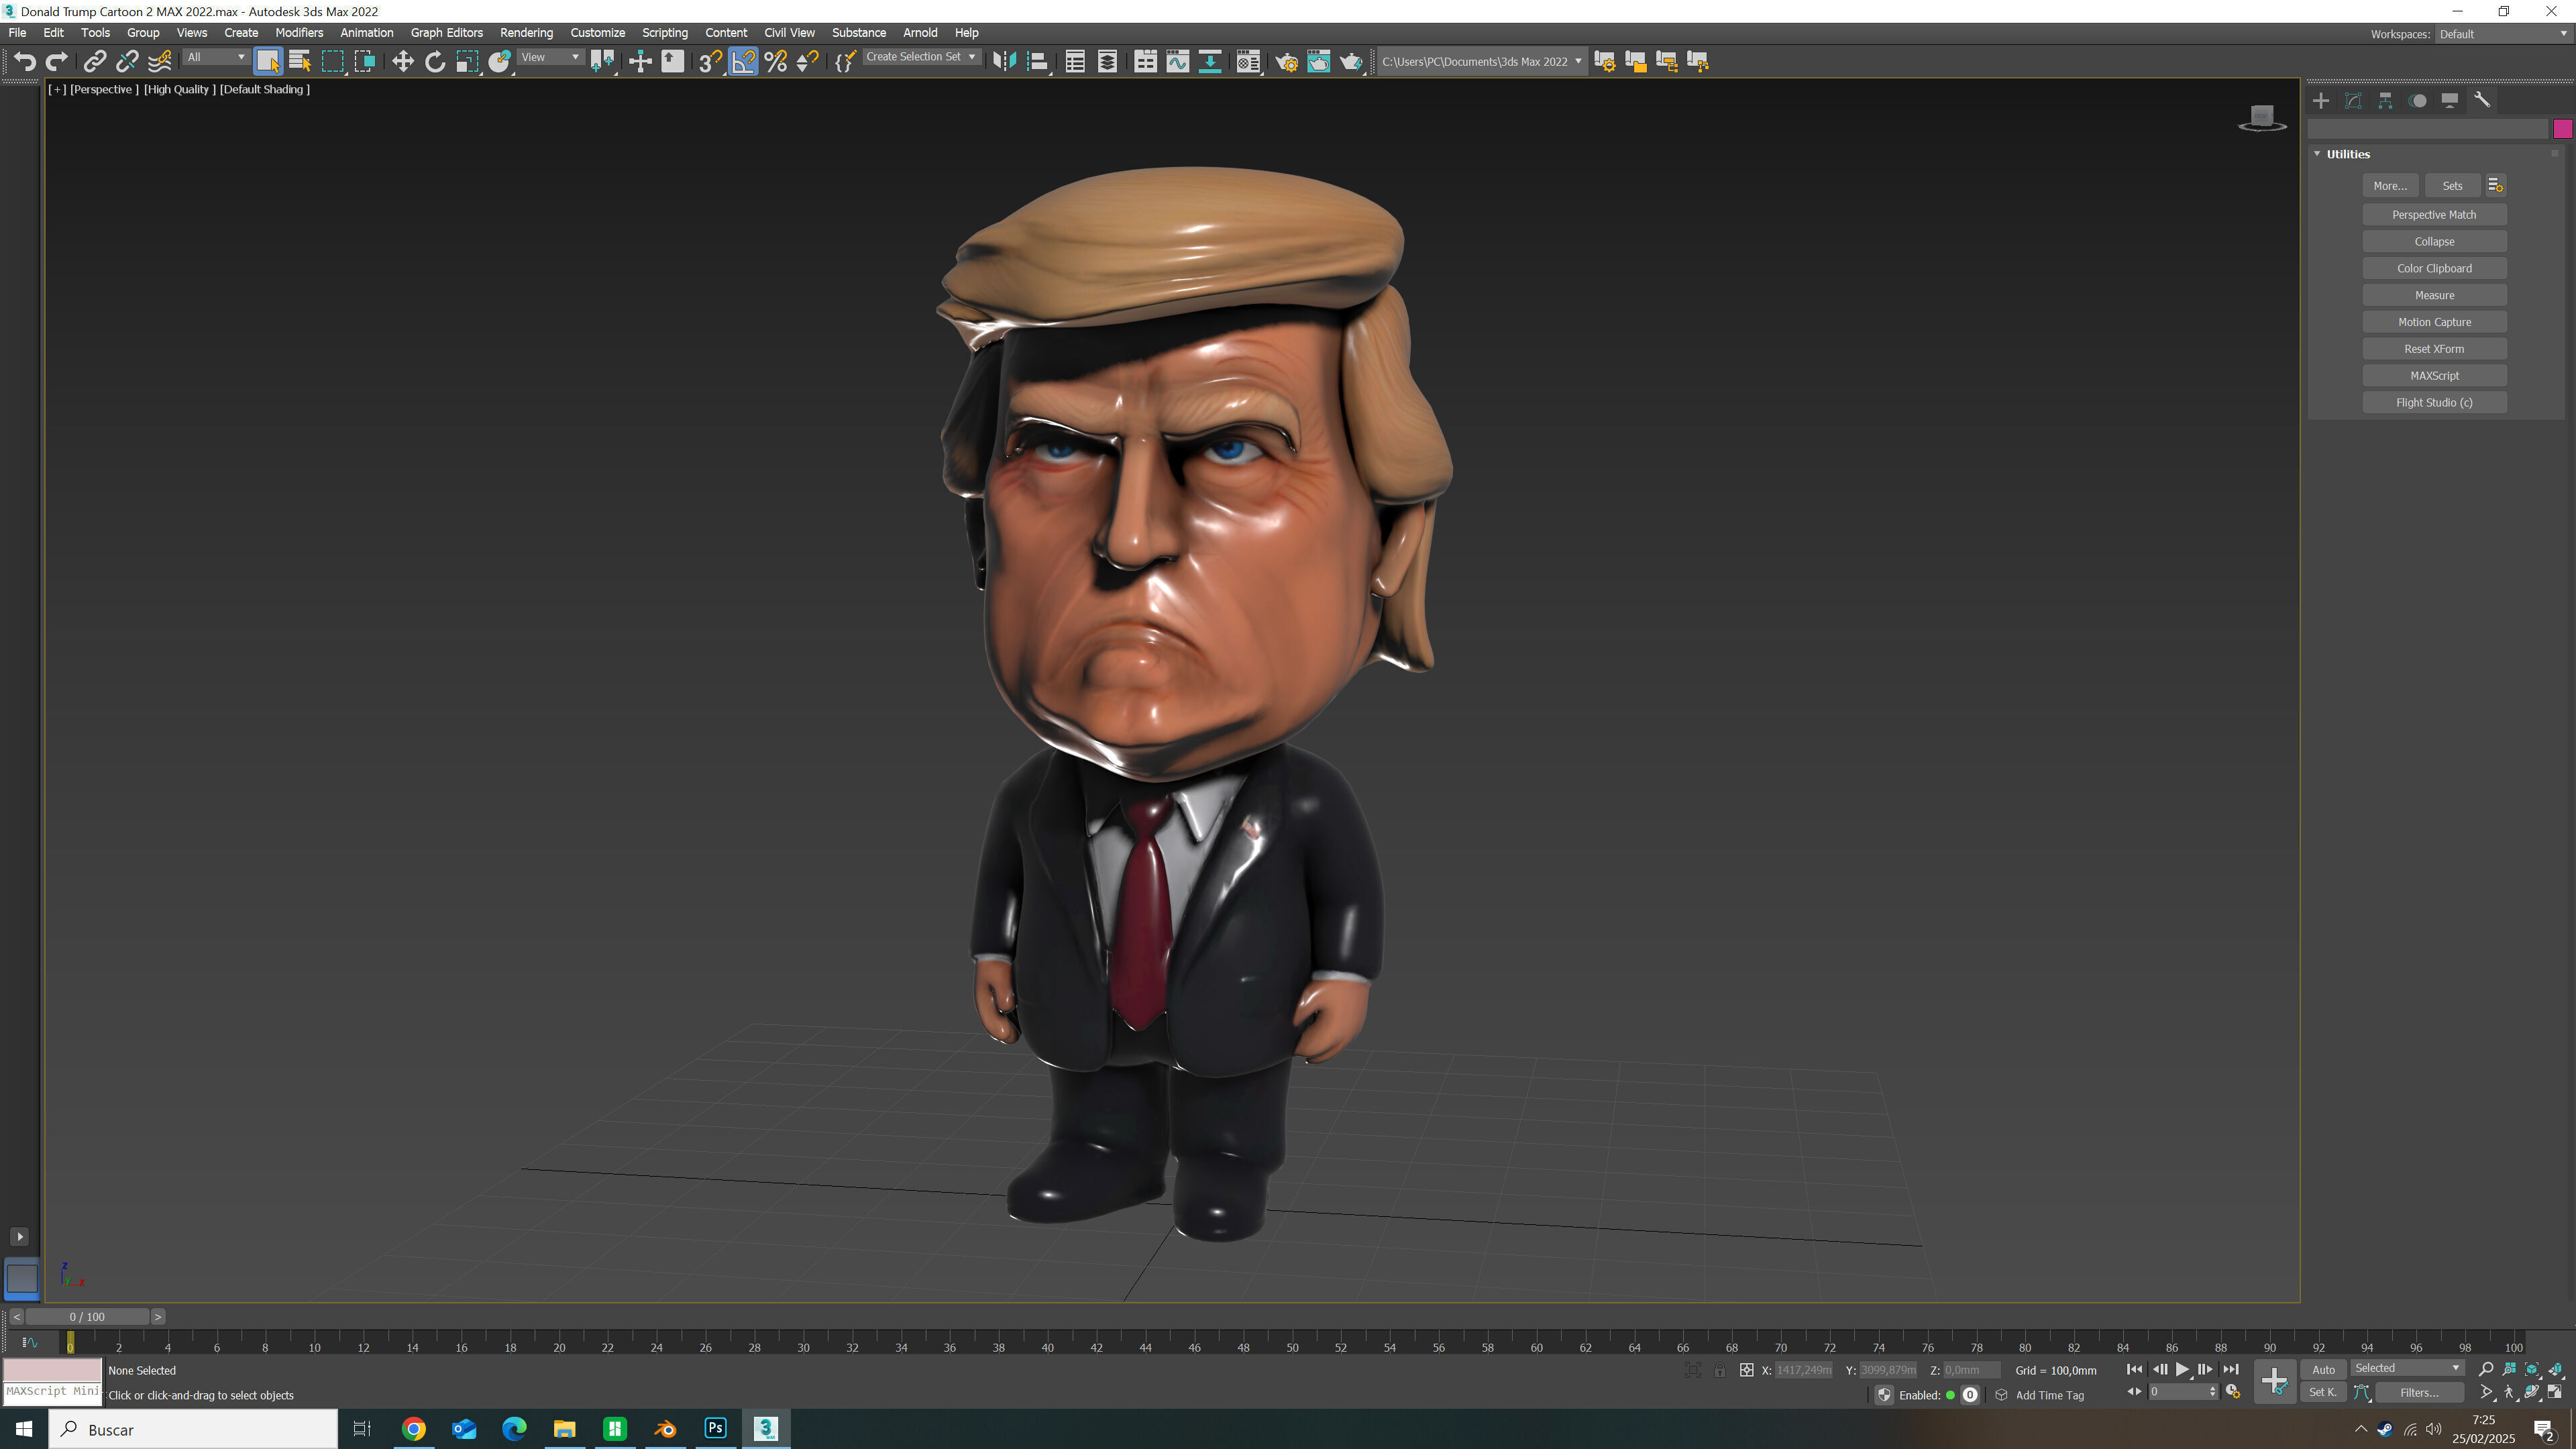Switch to the Create panel tab
2576x1449 pixels.
(2321, 100)
